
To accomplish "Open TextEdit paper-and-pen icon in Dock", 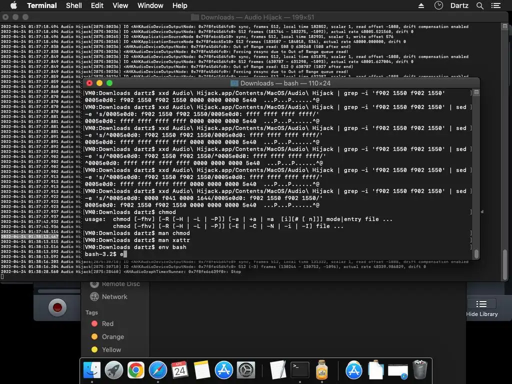I will 278,370.
